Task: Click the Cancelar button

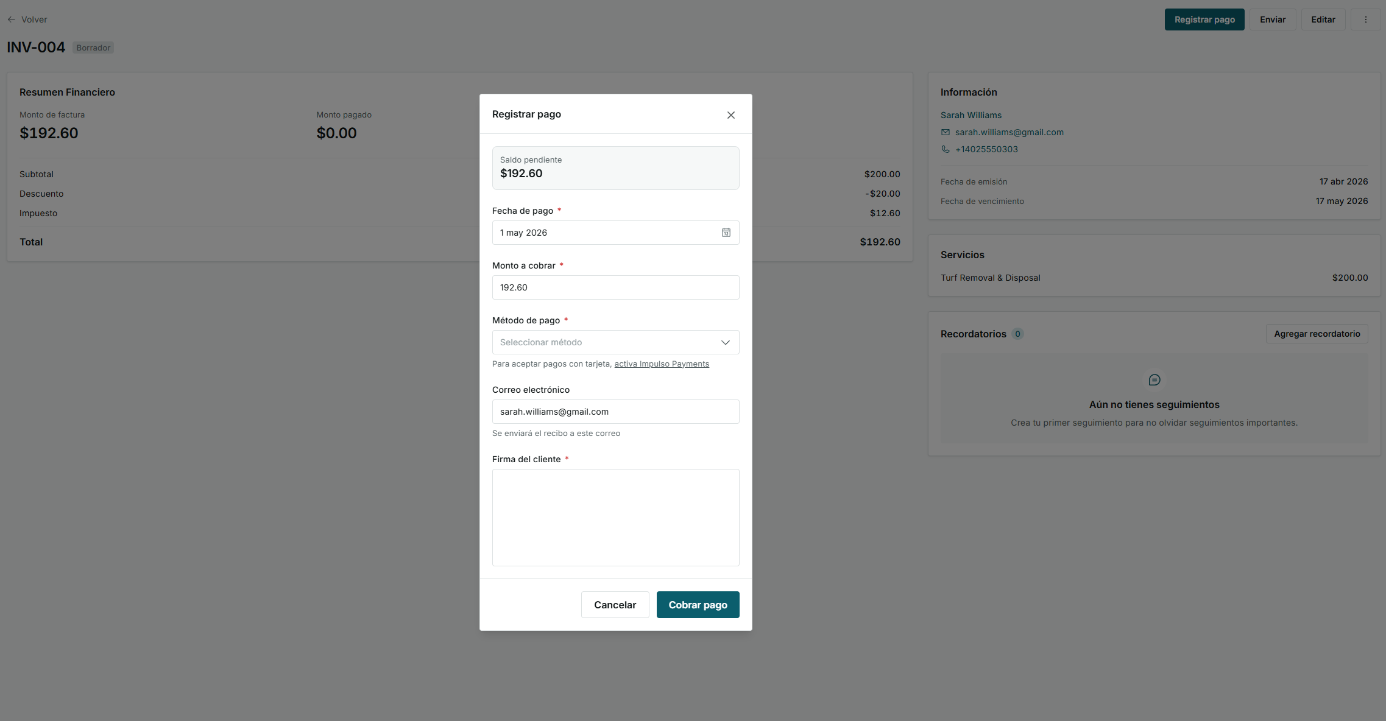Action: point(615,605)
